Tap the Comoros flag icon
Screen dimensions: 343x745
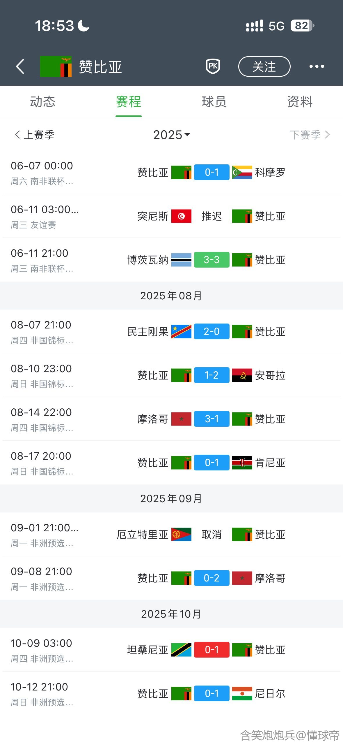tap(242, 172)
